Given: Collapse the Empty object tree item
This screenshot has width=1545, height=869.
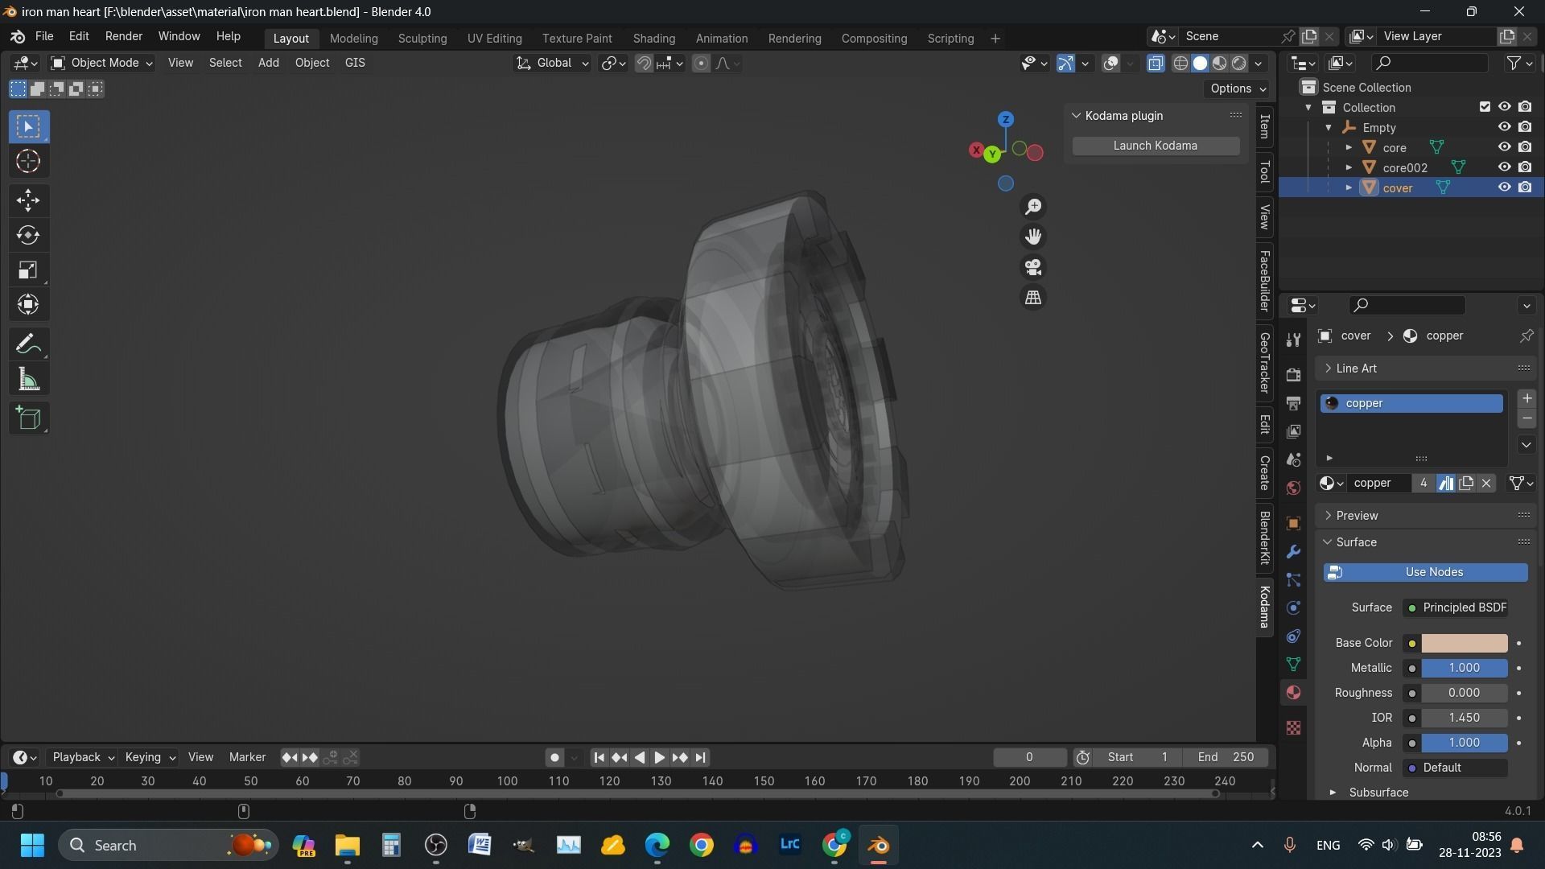Looking at the screenshot, I should tap(1329, 127).
